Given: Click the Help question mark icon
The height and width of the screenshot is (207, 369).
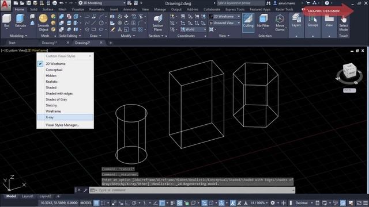Looking at the screenshot, I should pos(327,3).
